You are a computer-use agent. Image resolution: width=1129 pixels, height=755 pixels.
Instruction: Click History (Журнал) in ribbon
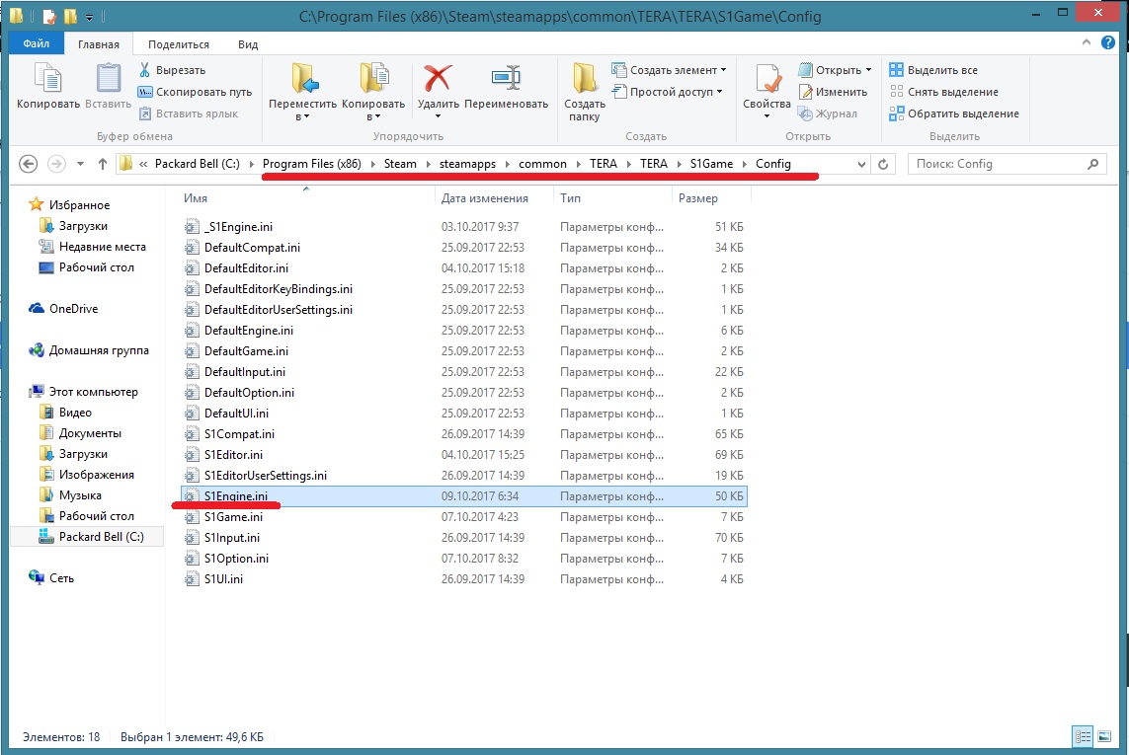pyautogui.click(x=828, y=113)
